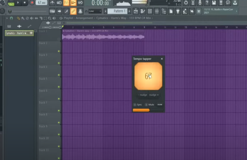Enable wait for input before playing

click(x=59, y=3)
